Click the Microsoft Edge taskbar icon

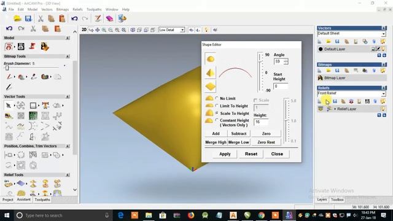click(x=120, y=215)
